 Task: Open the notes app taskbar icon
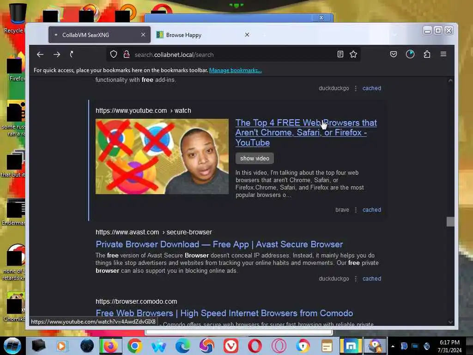[327, 346]
